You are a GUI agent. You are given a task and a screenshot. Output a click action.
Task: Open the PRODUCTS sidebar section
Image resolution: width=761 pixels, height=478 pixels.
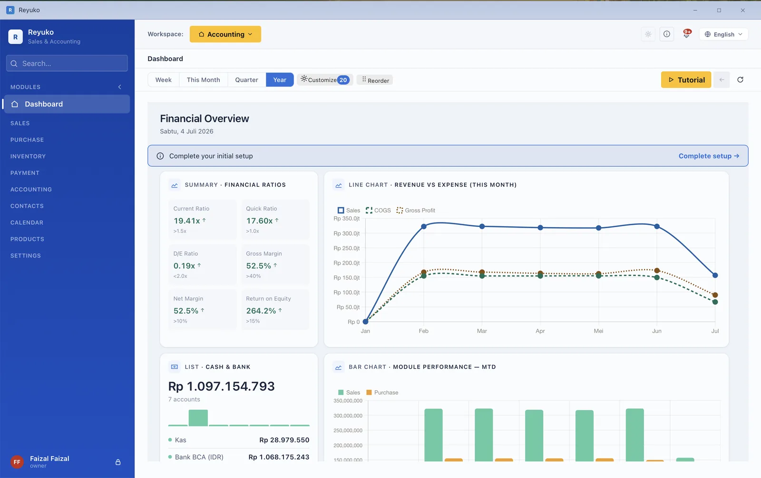click(x=27, y=239)
